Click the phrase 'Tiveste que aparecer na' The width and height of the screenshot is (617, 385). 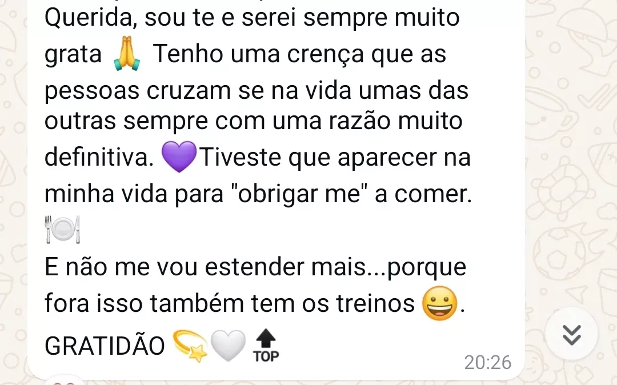335,157
